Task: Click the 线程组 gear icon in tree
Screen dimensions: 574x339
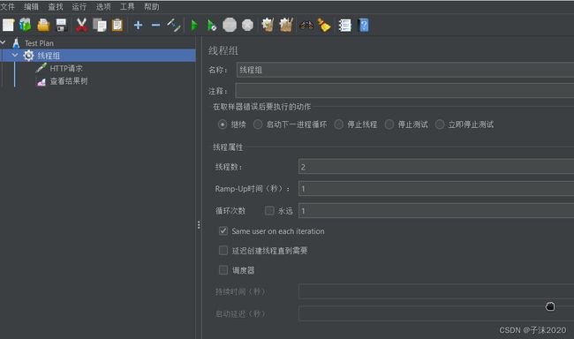Action: 28,56
